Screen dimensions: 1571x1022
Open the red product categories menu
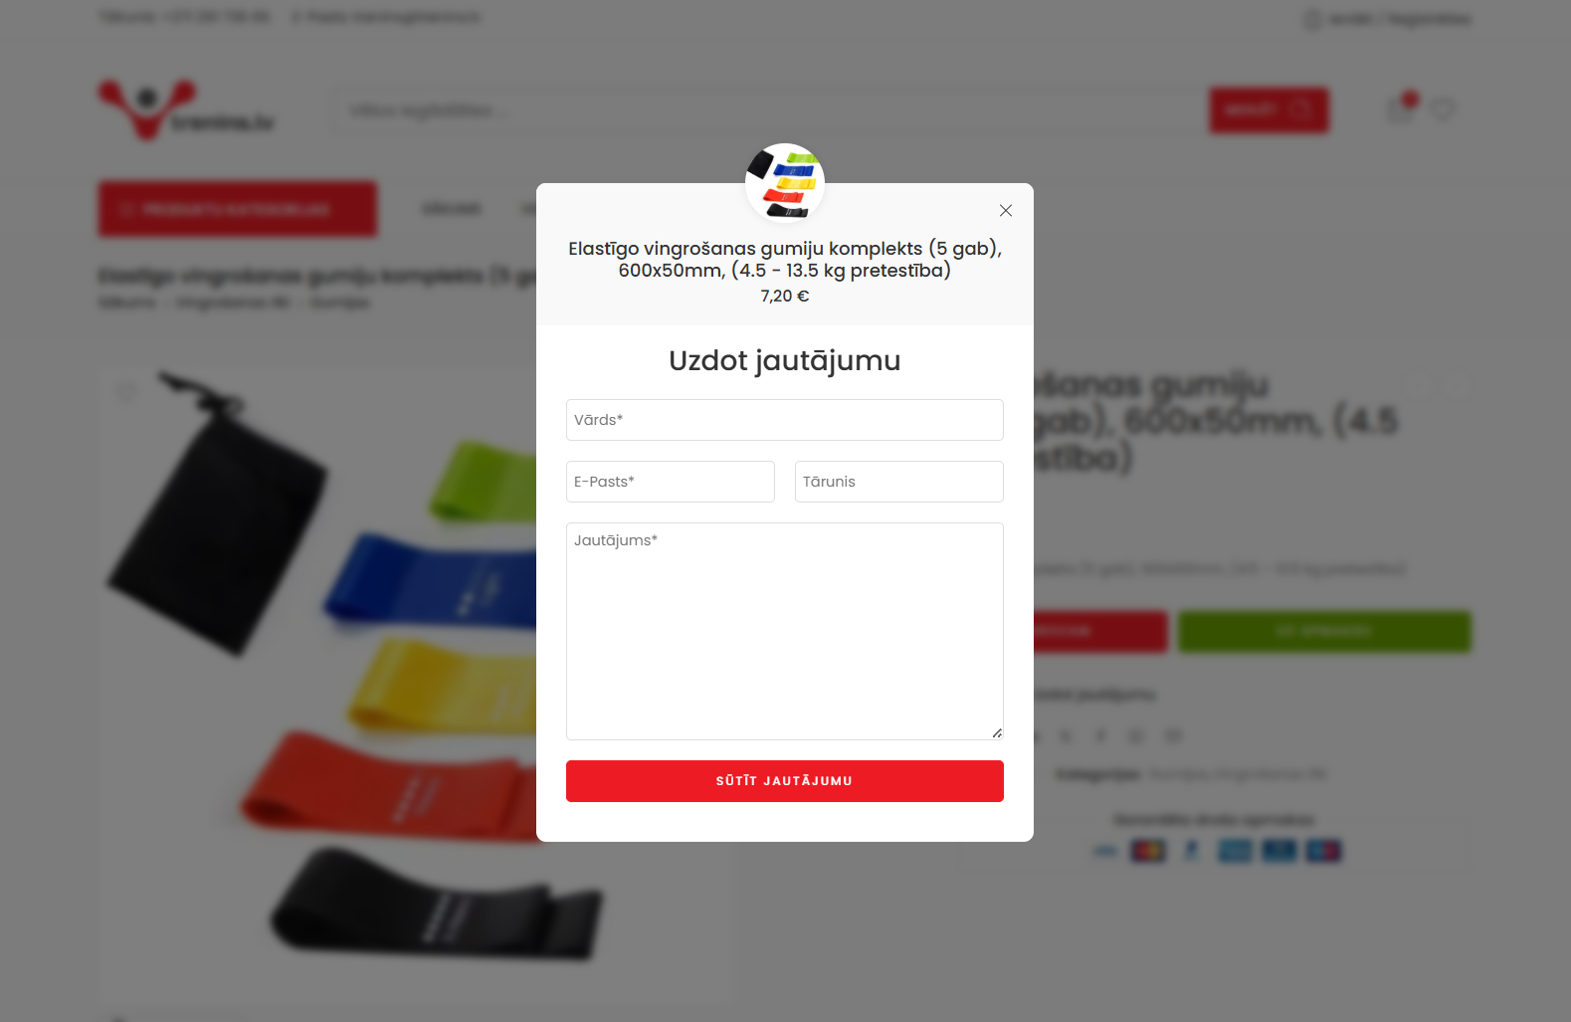coord(237,209)
